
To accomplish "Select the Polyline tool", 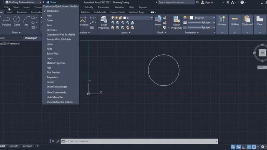I will tap(7, 21).
